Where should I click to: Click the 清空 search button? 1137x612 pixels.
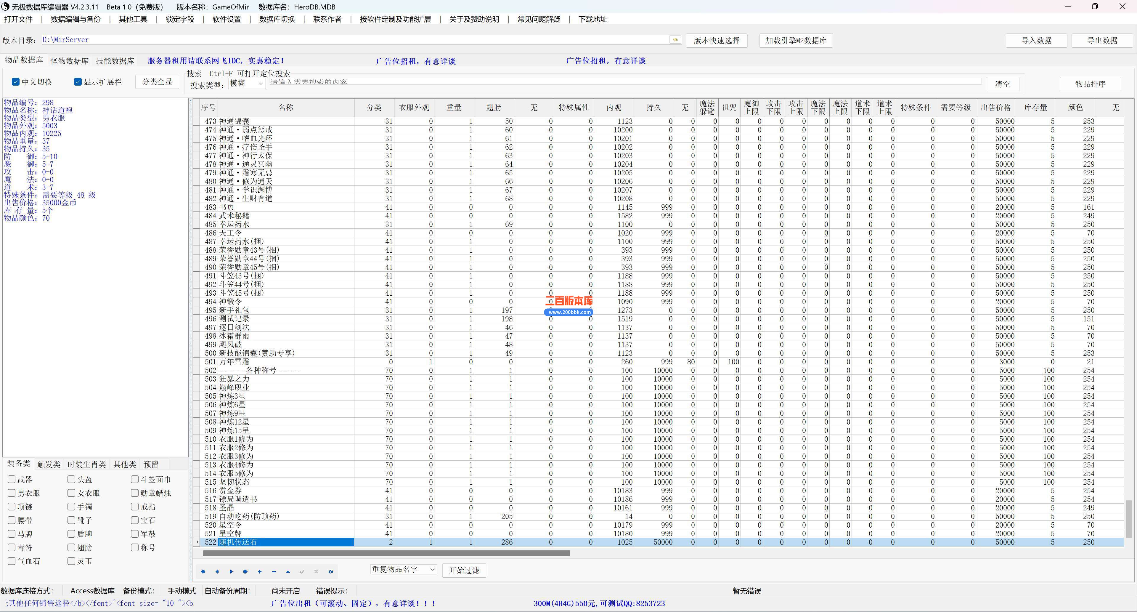[1002, 84]
